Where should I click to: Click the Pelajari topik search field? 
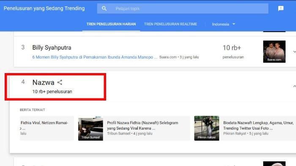tap(183, 8)
